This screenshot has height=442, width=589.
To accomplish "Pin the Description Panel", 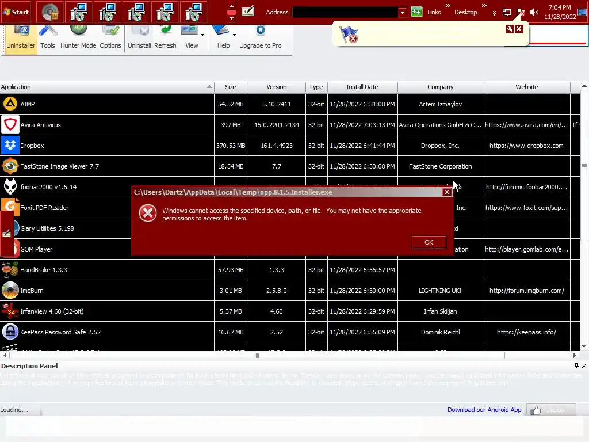I will pos(576,365).
